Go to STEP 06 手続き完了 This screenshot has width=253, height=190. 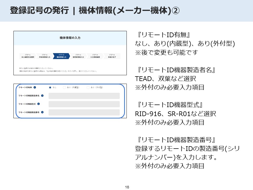point(112,56)
